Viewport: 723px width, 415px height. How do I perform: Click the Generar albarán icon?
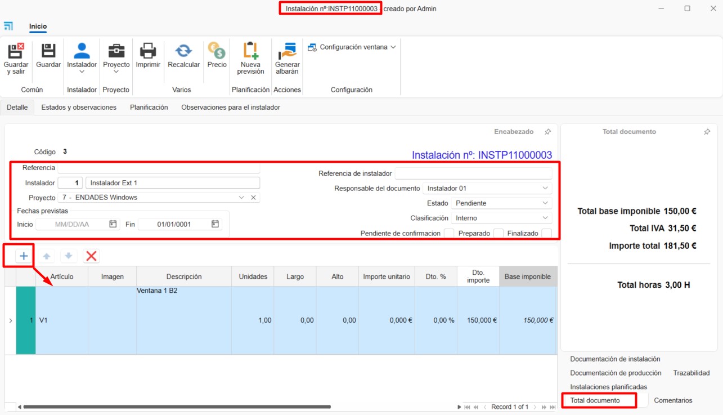[287, 51]
